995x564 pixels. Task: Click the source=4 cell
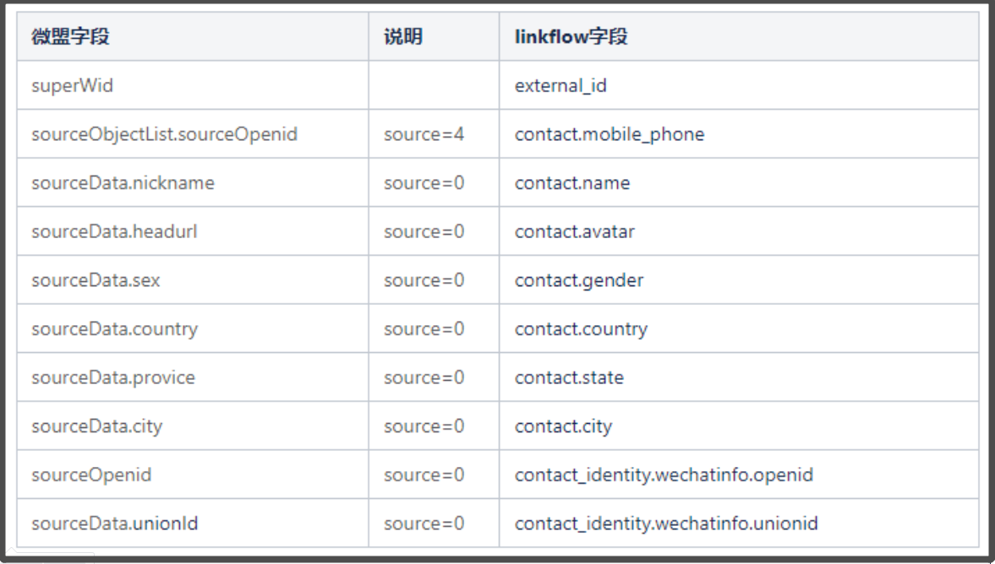coord(434,134)
